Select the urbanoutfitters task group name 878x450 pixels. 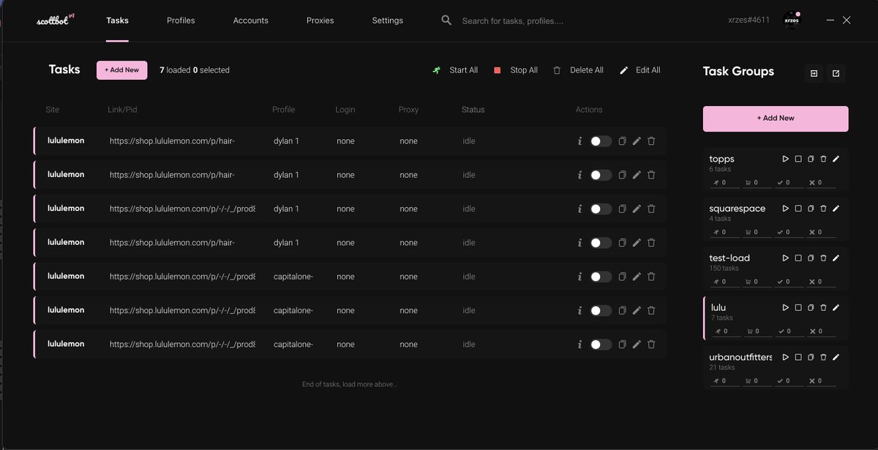coord(741,358)
